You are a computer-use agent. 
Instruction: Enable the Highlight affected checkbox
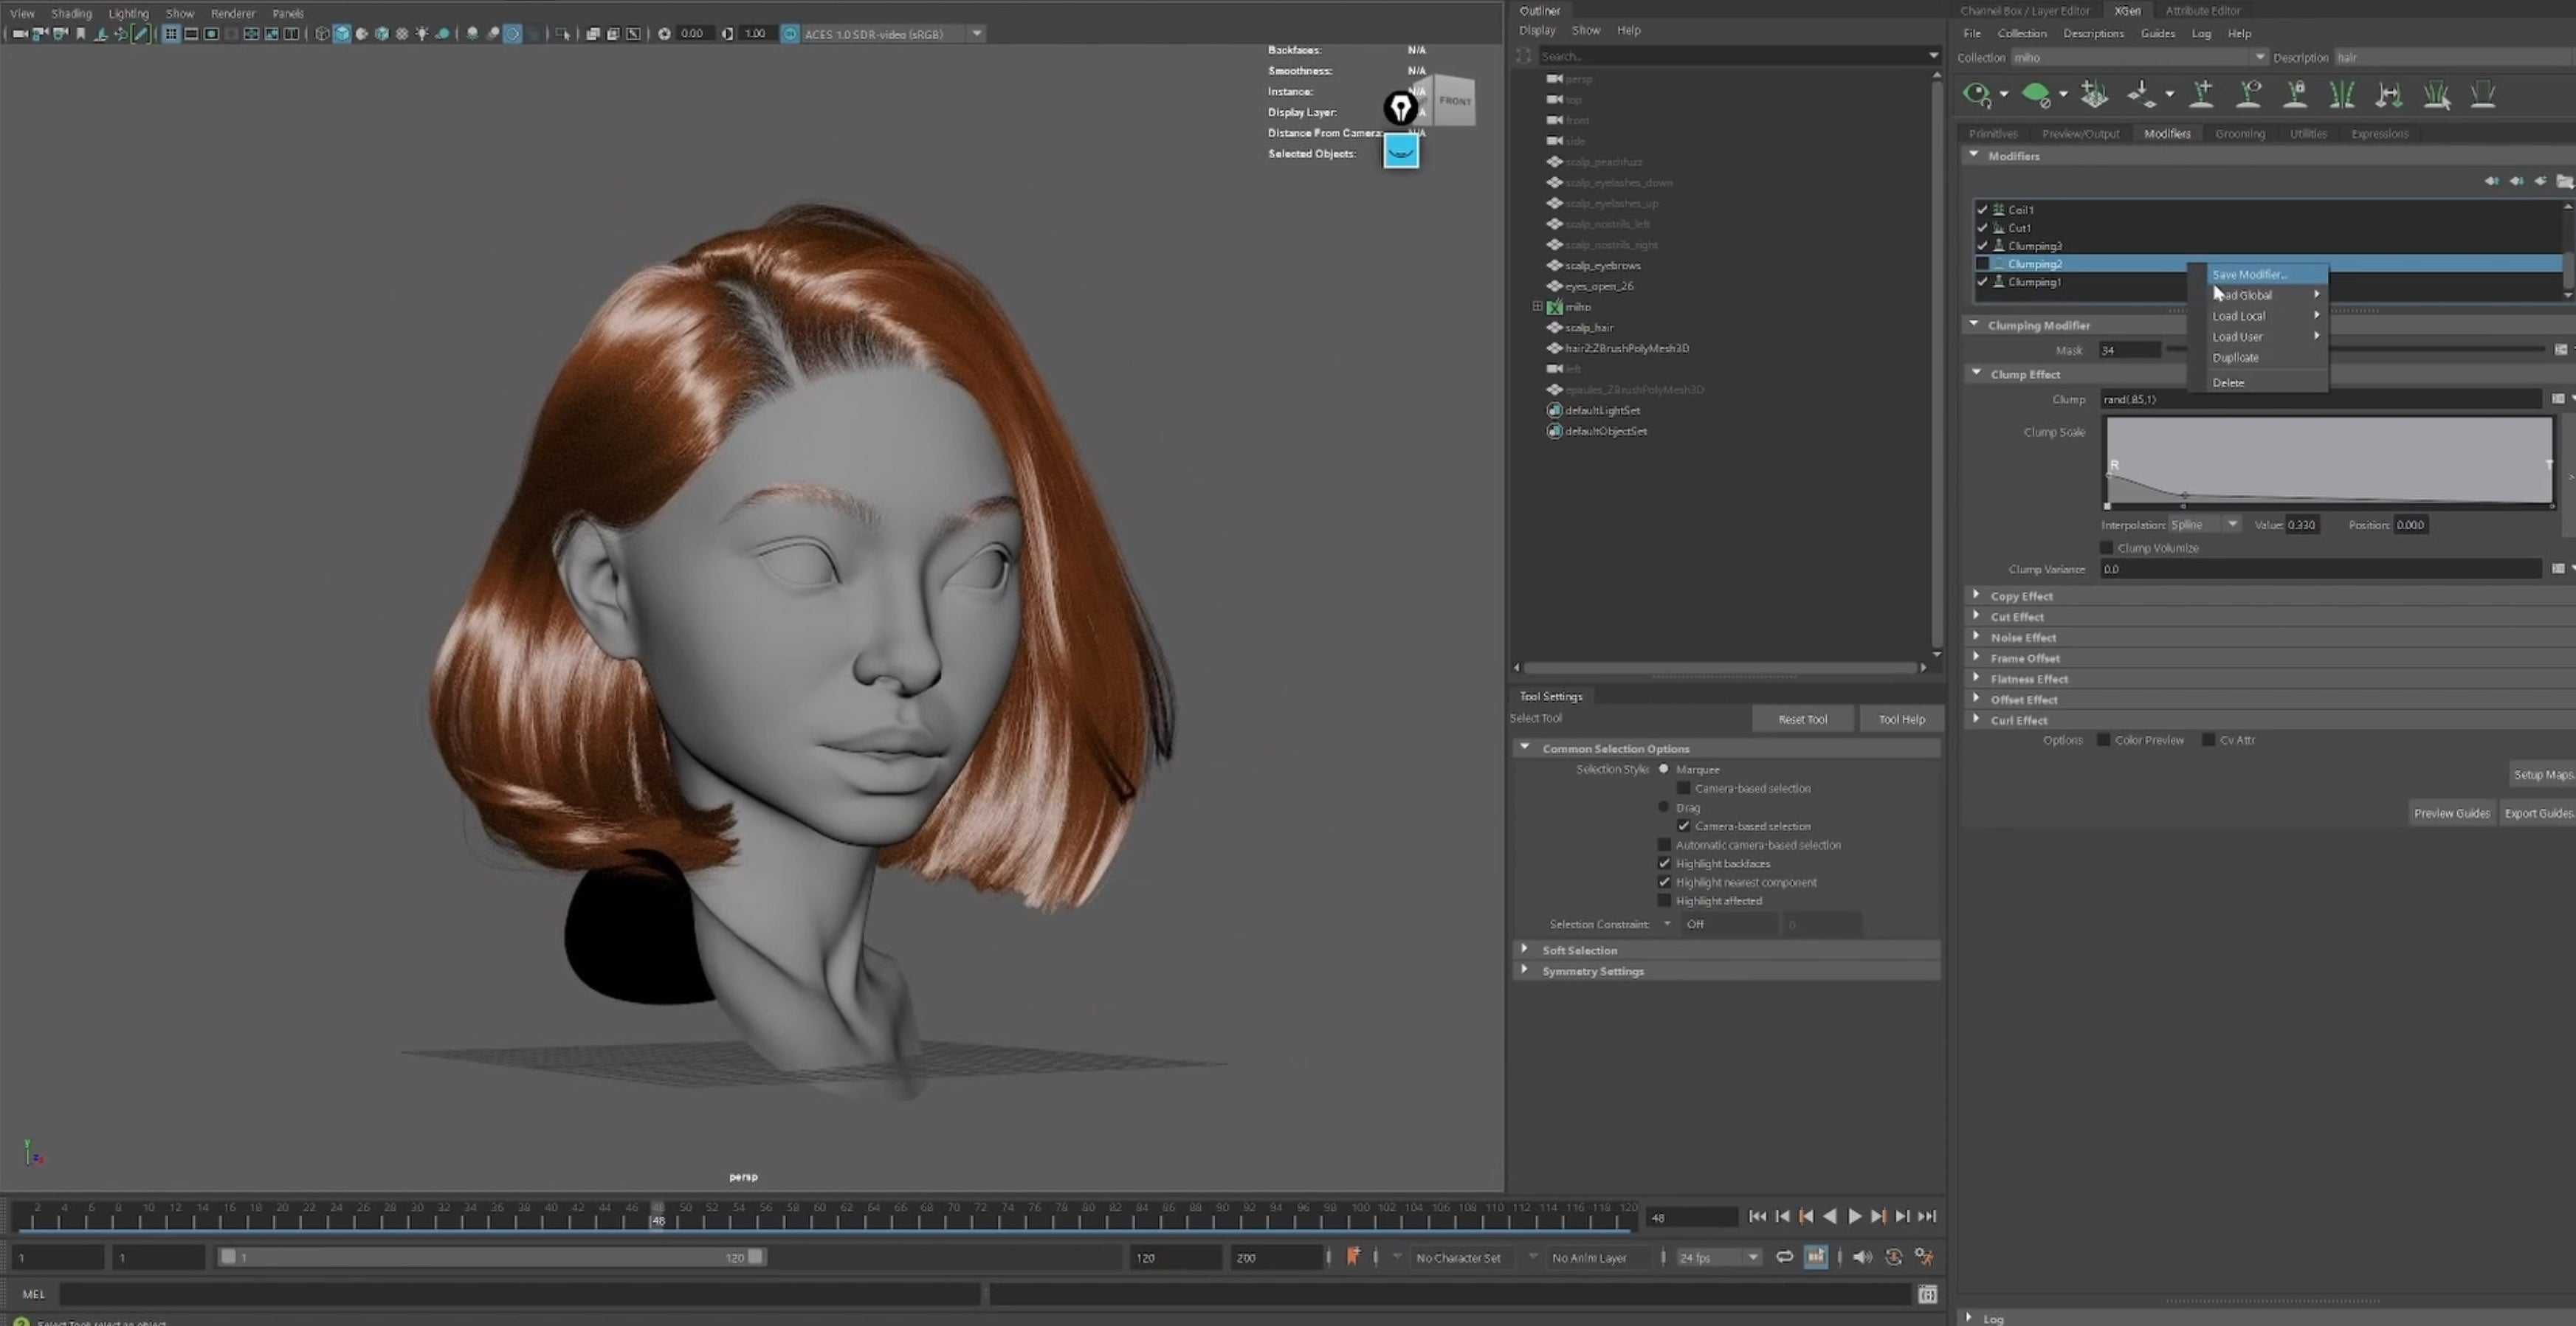[x=1664, y=901]
